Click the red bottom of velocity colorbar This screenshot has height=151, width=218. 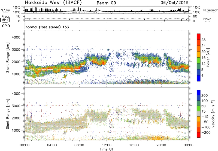[x=199, y=135]
